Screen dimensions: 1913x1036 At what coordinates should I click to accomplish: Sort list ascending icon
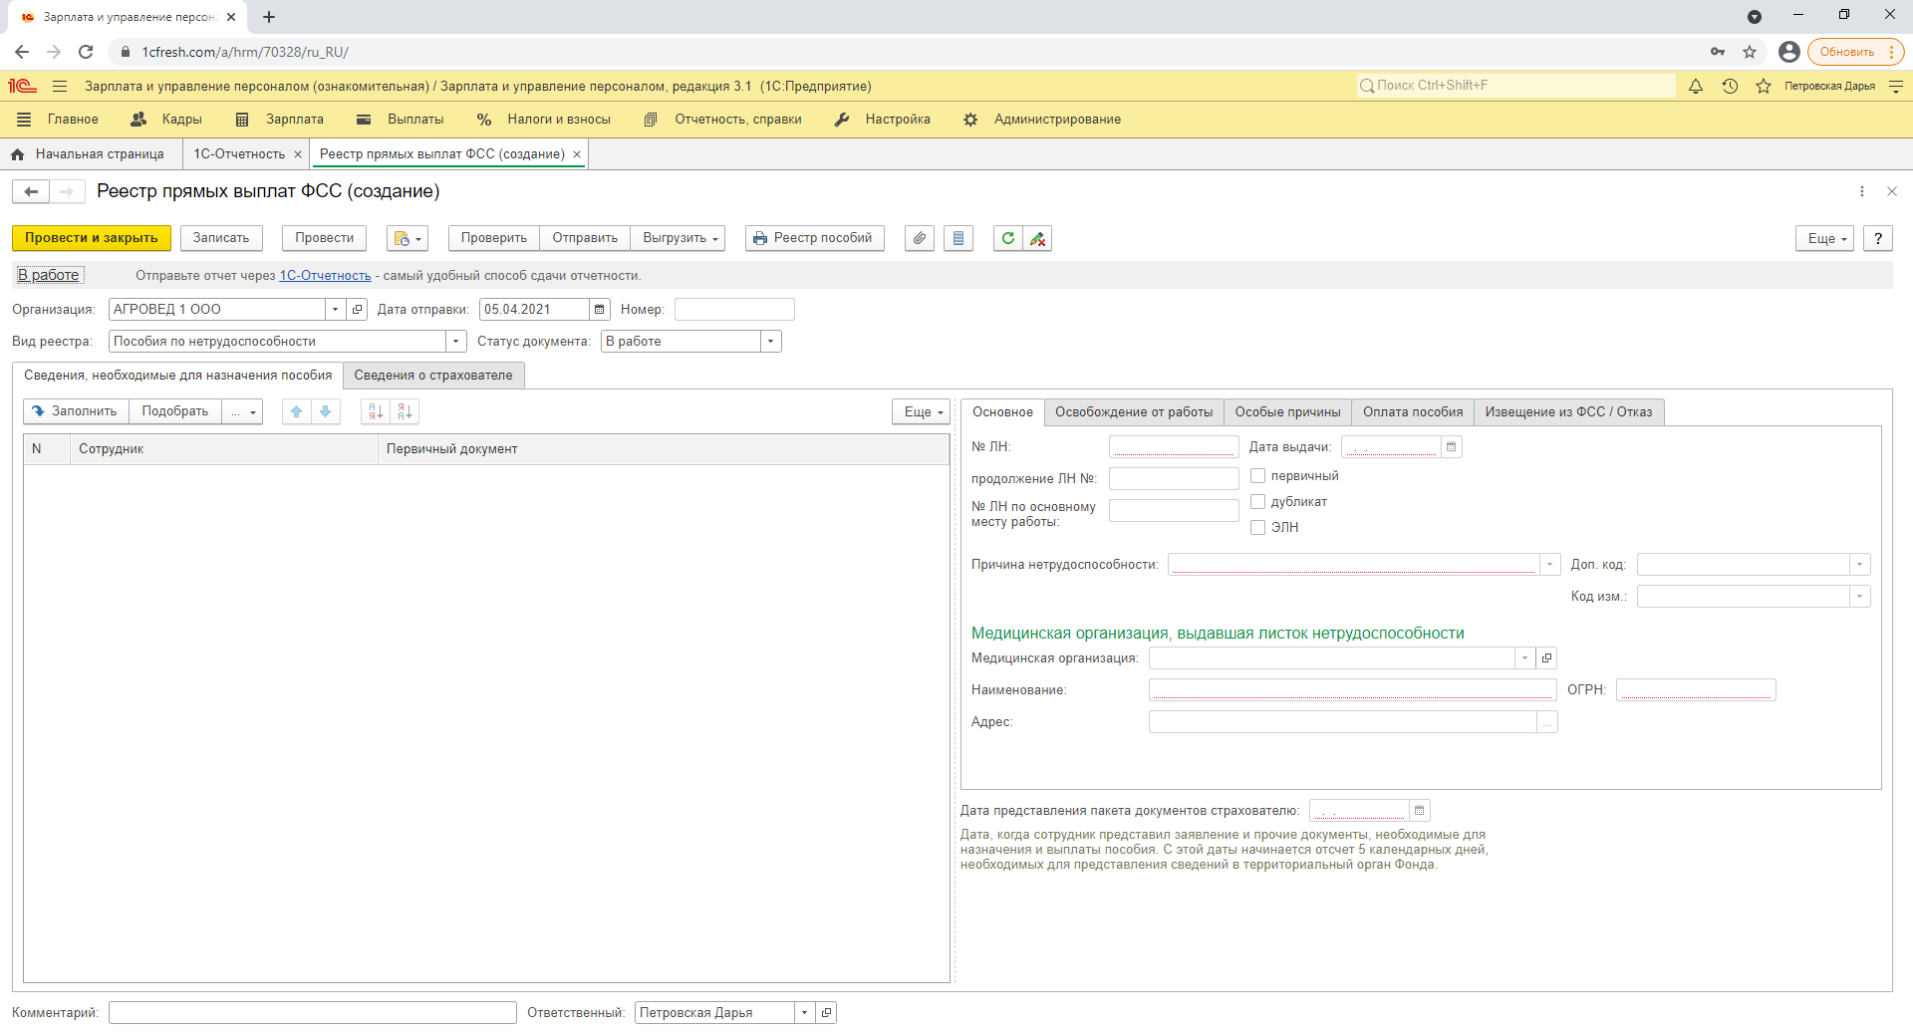point(376,411)
